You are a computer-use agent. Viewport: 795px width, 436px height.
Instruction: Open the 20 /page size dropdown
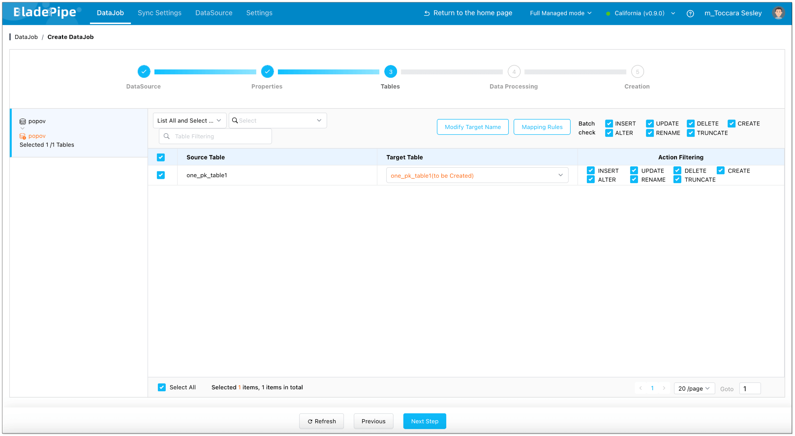[x=694, y=388]
